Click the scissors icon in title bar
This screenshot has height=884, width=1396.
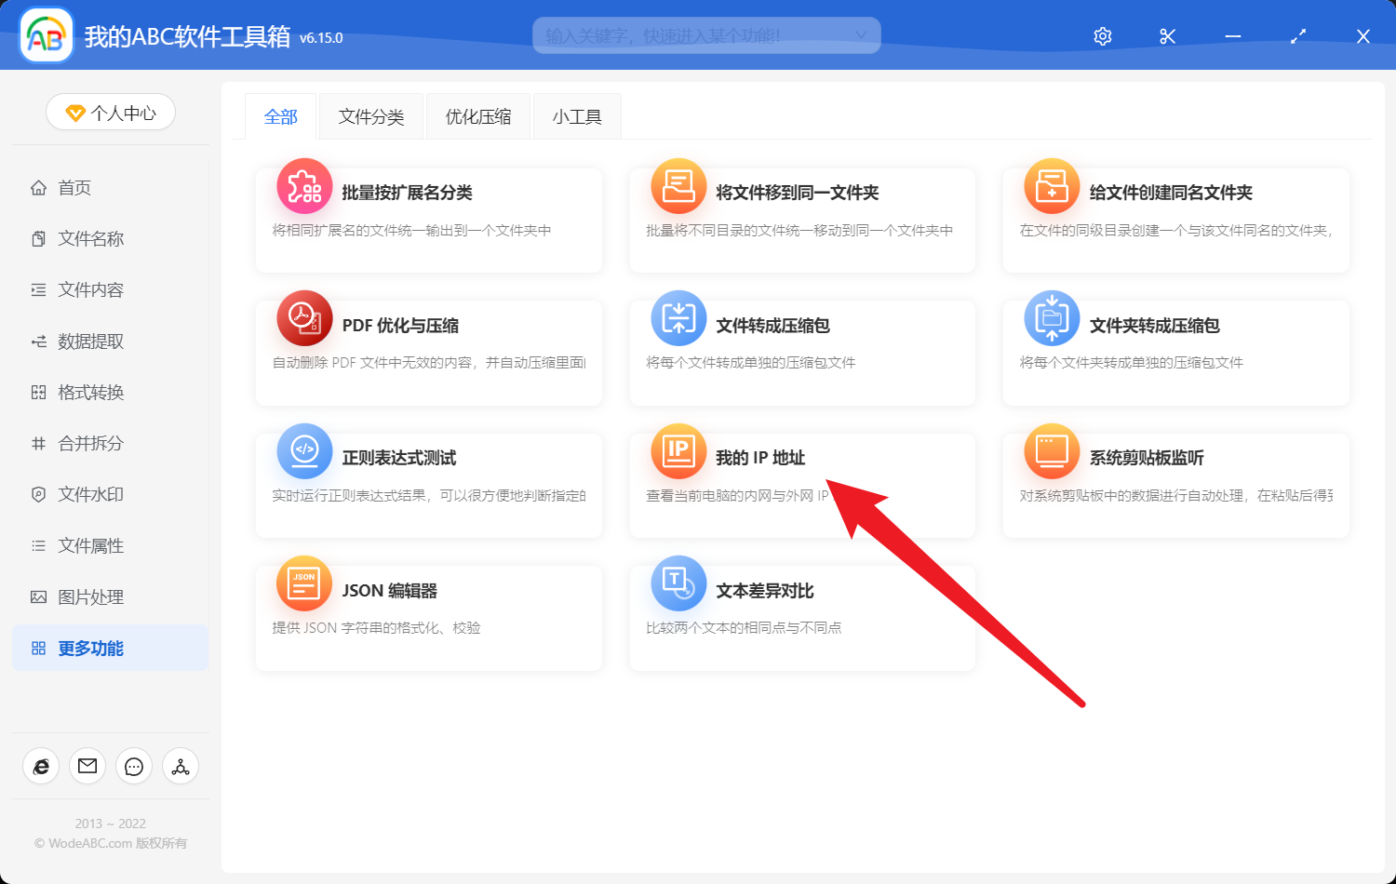pos(1168,36)
